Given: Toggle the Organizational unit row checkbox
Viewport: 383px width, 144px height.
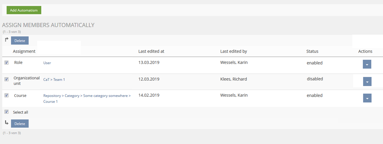Looking at the screenshot, I should pyautogui.click(x=7, y=79).
